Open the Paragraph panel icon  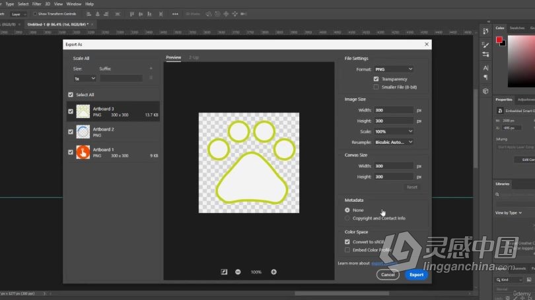[x=485, y=77]
